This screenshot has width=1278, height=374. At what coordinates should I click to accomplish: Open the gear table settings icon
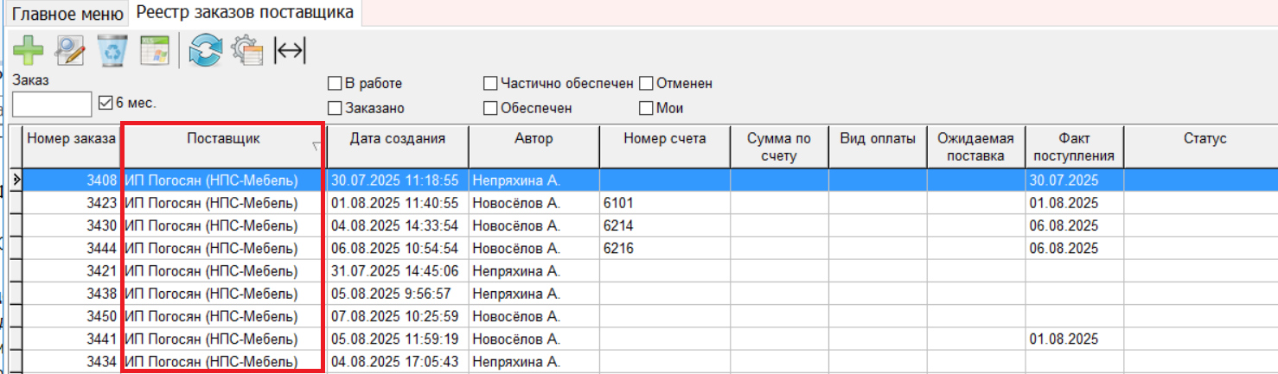pos(247,50)
